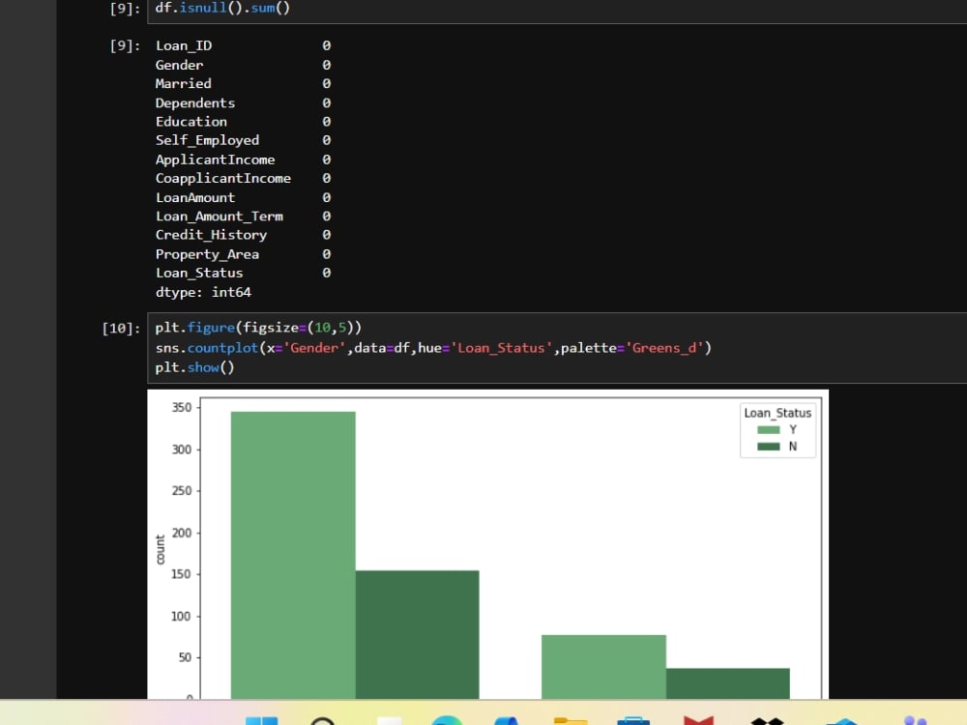Click the Self_Employed output row
This screenshot has width=967, height=725.
click(x=243, y=140)
